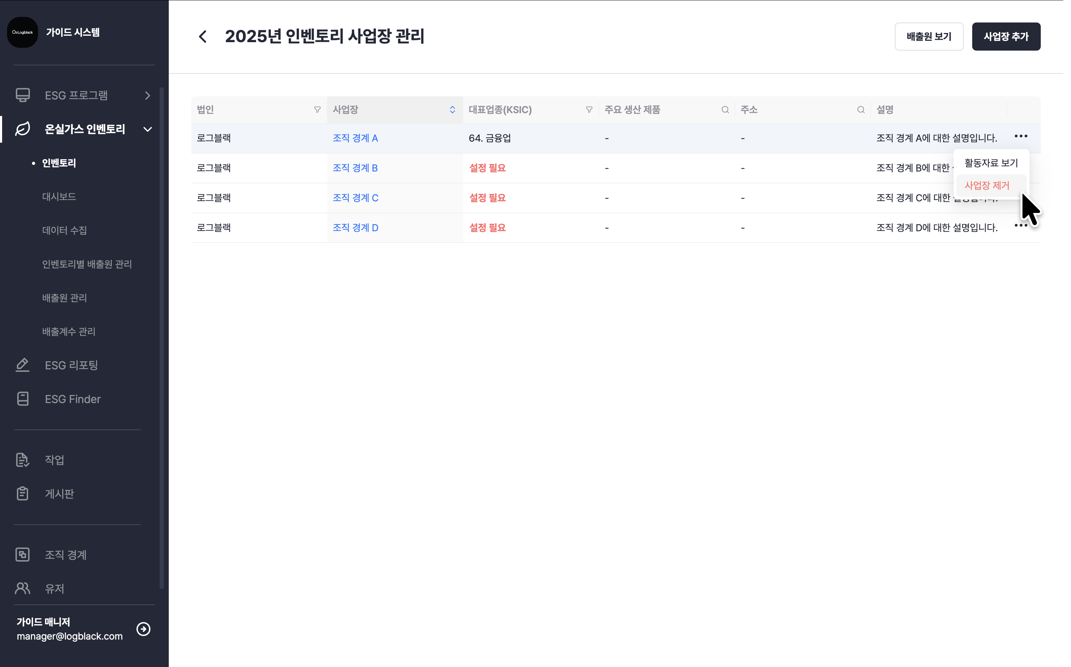
Task: Click 로그블랙 in the 조직 경계 D row
Action: 213,228
